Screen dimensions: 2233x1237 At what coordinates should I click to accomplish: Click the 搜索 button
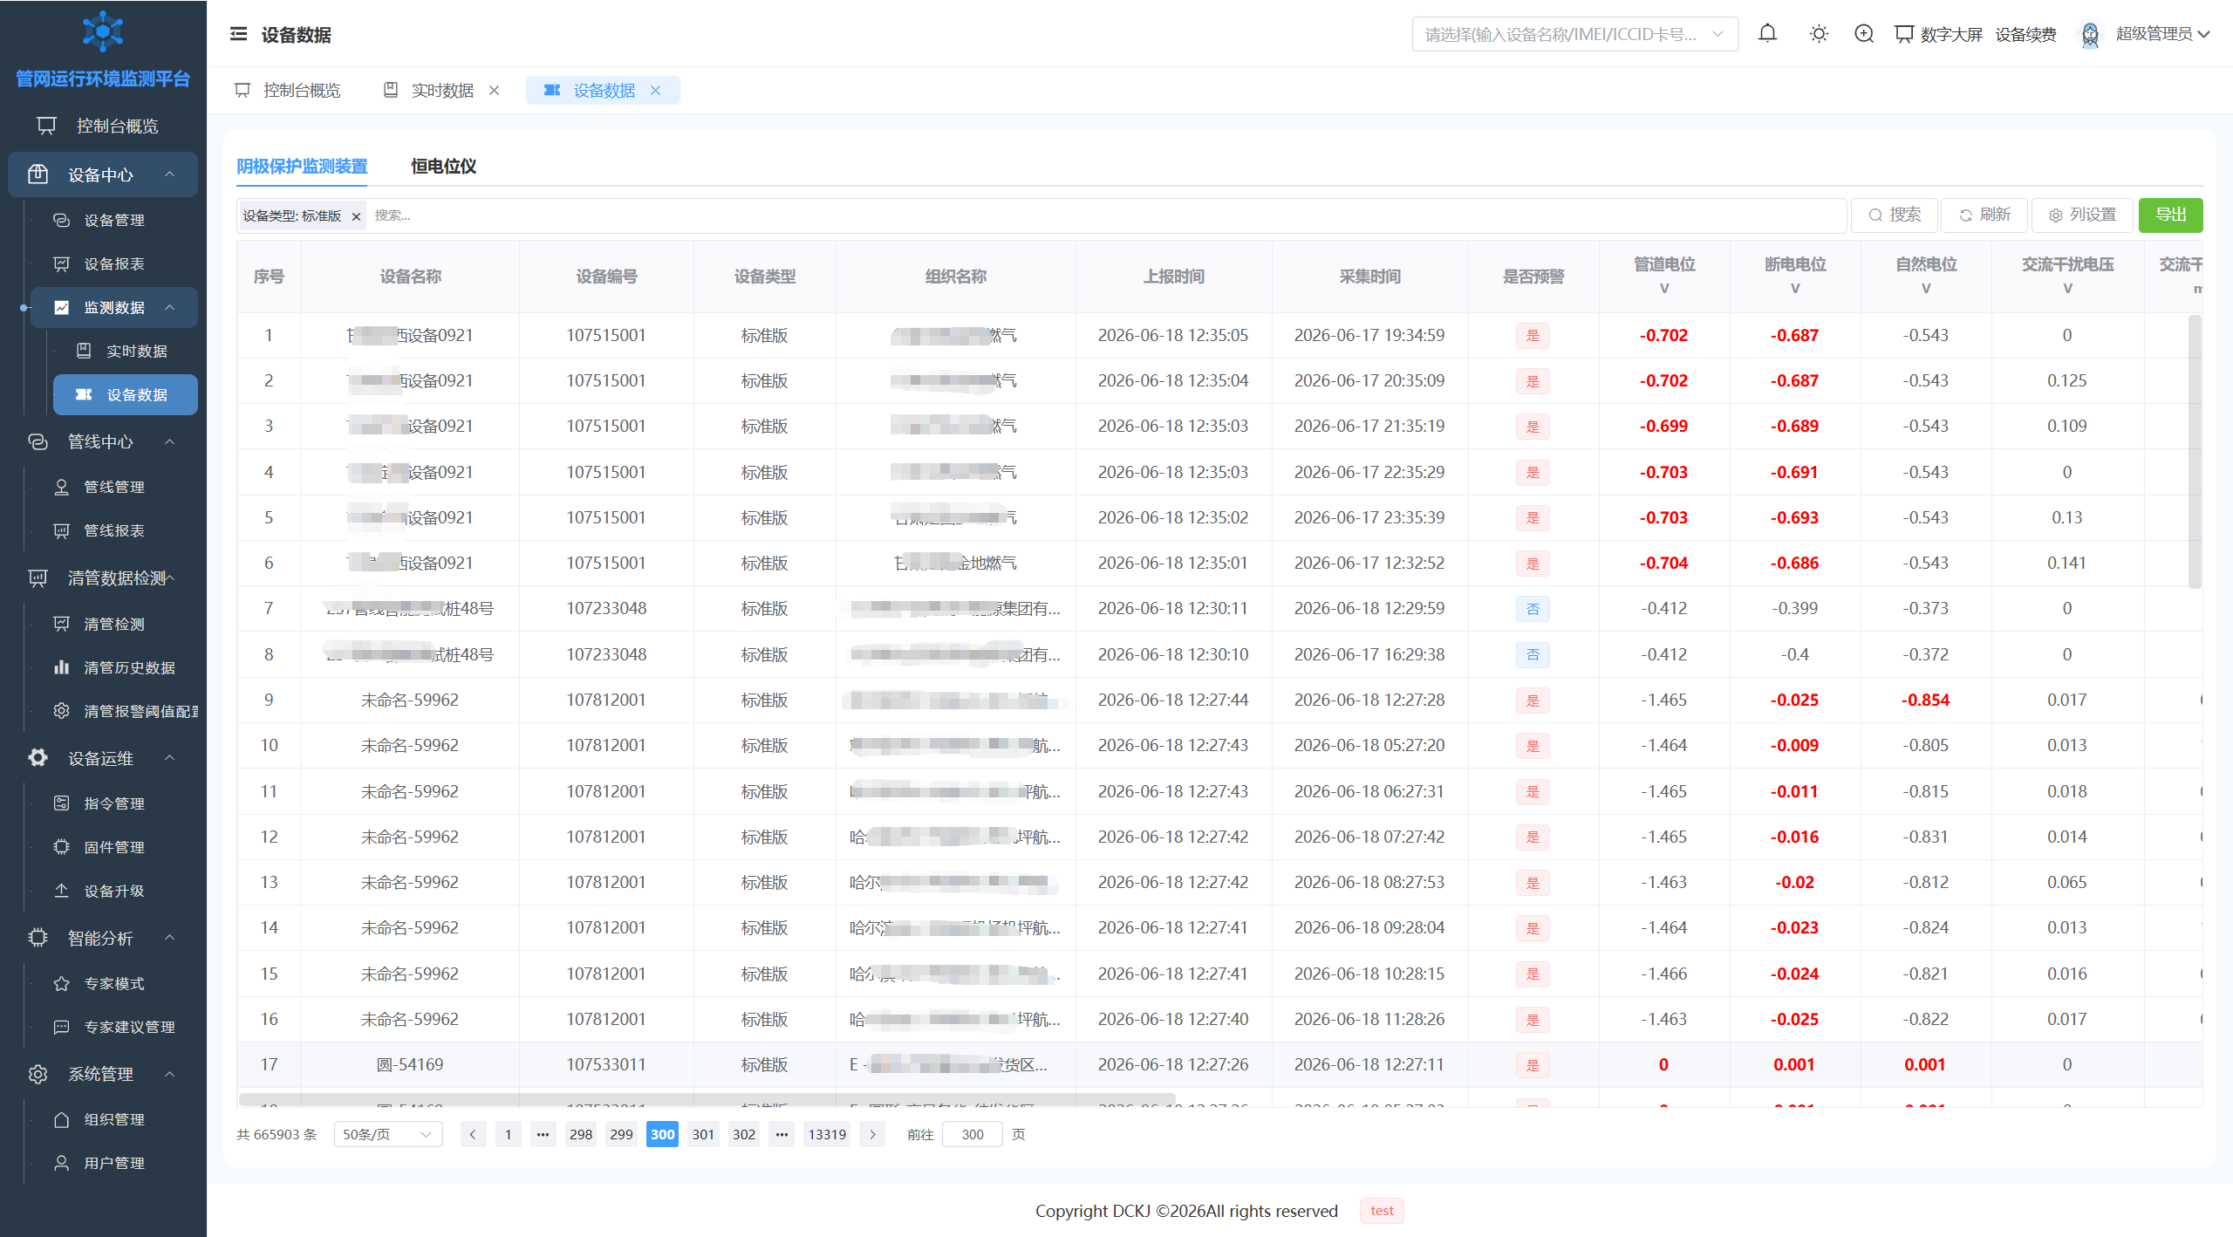coord(1895,215)
